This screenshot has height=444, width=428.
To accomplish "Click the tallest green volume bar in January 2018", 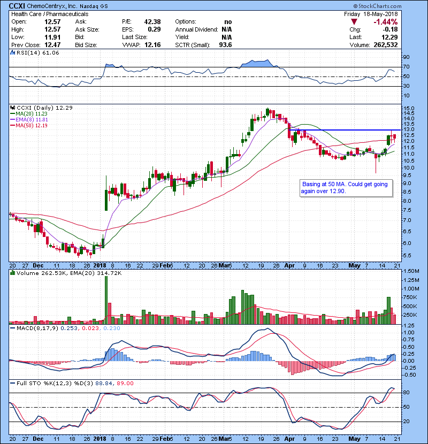I will click(106, 300).
